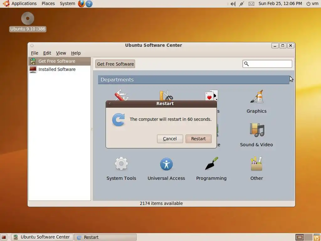Open the mail envelope indicator
The image size is (321, 241).
[251, 4]
